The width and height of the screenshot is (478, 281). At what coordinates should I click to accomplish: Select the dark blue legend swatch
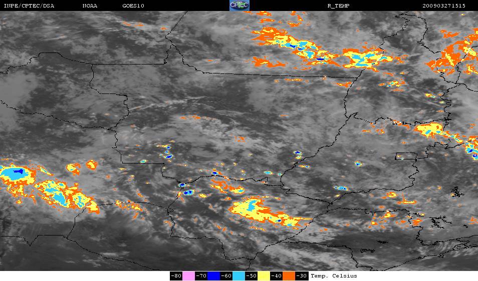[214, 276]
